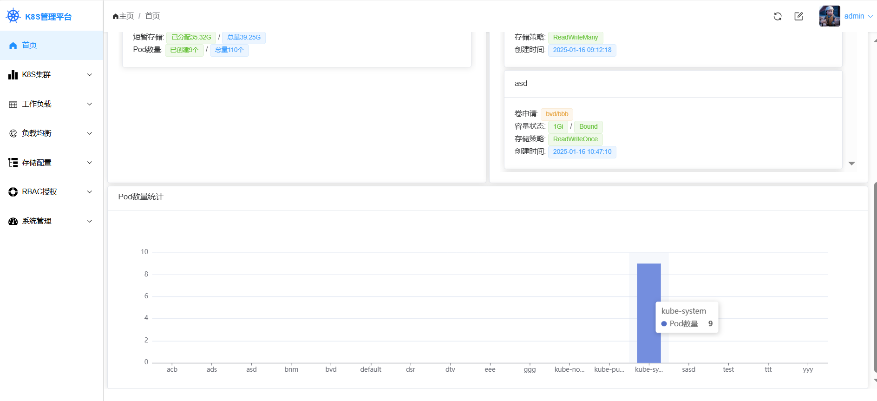This screenshot has height=401, width=877.
Task: Click the refresh icon in the header
Action: point(778,16)
